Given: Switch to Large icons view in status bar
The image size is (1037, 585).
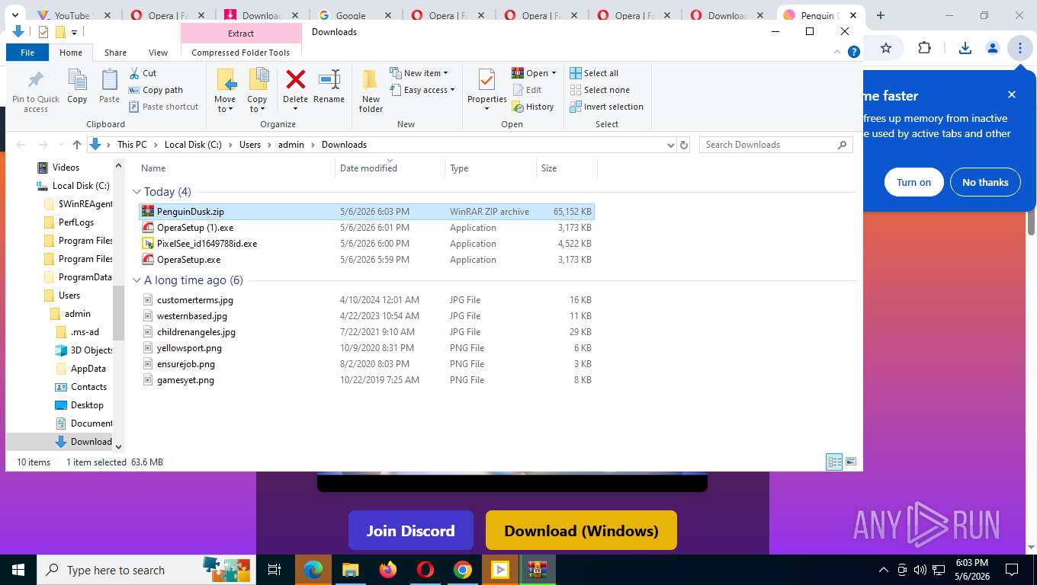Looking at the screenshot, I should 851,462.
